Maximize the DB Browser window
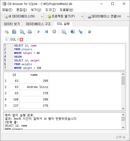 (x=113, y=4)
